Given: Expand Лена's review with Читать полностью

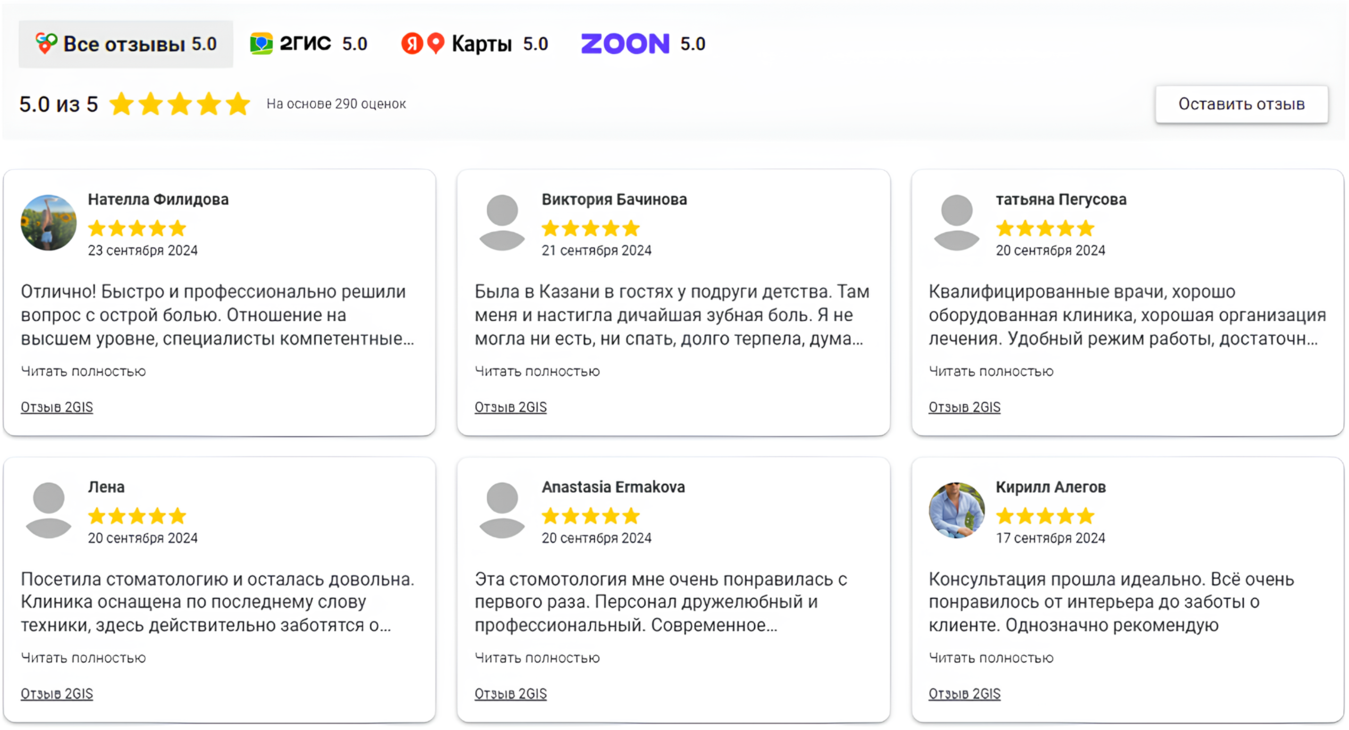Looking at the screenshot, I should 83,658.
